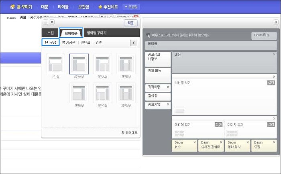Open 설정 for 이미지 보기

click(271, 125)
